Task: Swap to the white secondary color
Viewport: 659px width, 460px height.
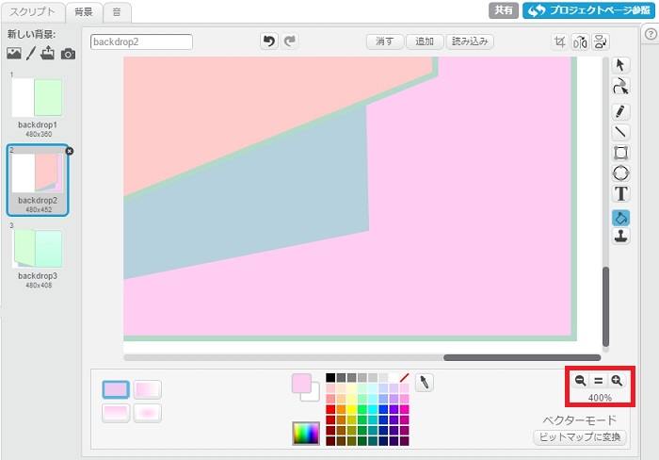Action: click(x=314, y=396)
